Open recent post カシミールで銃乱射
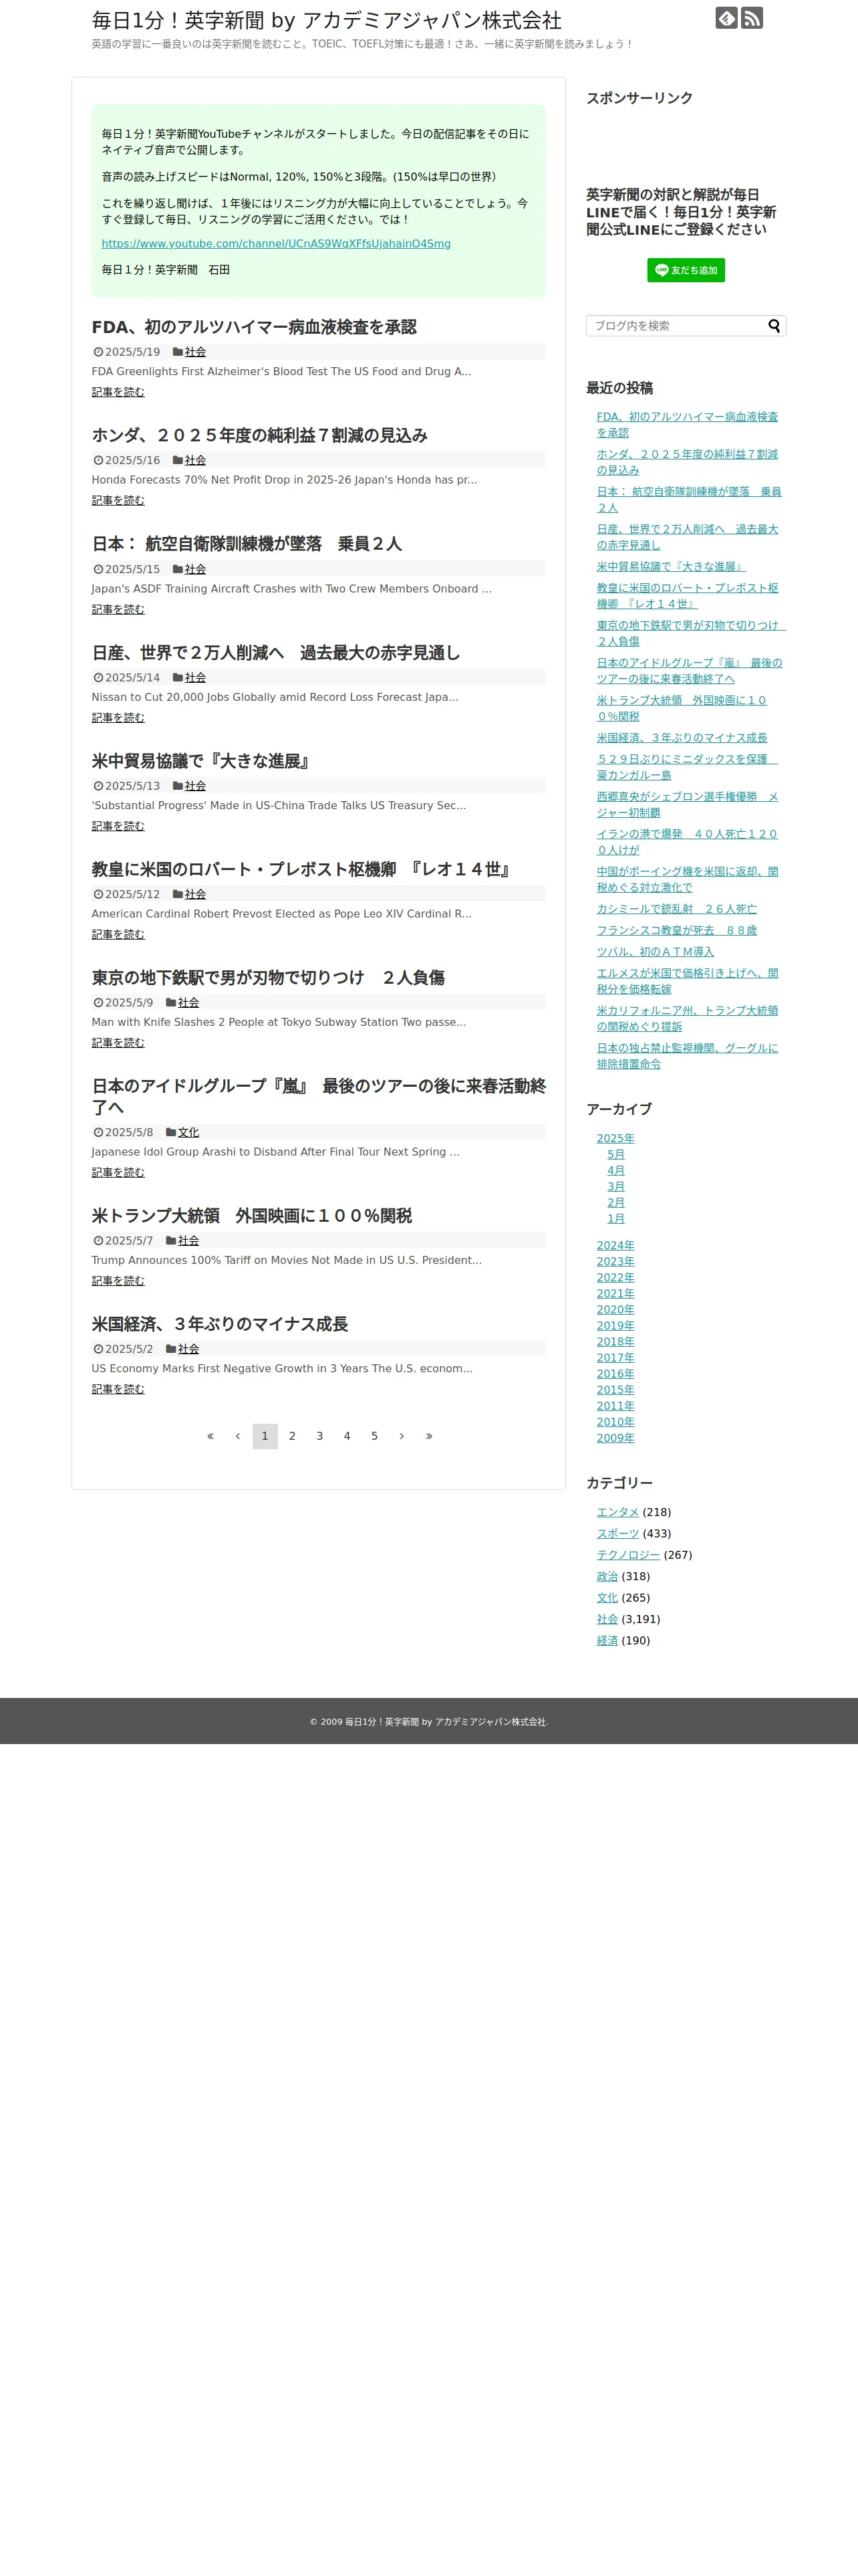The image size is (858, 2576). [x=676, y=909]
